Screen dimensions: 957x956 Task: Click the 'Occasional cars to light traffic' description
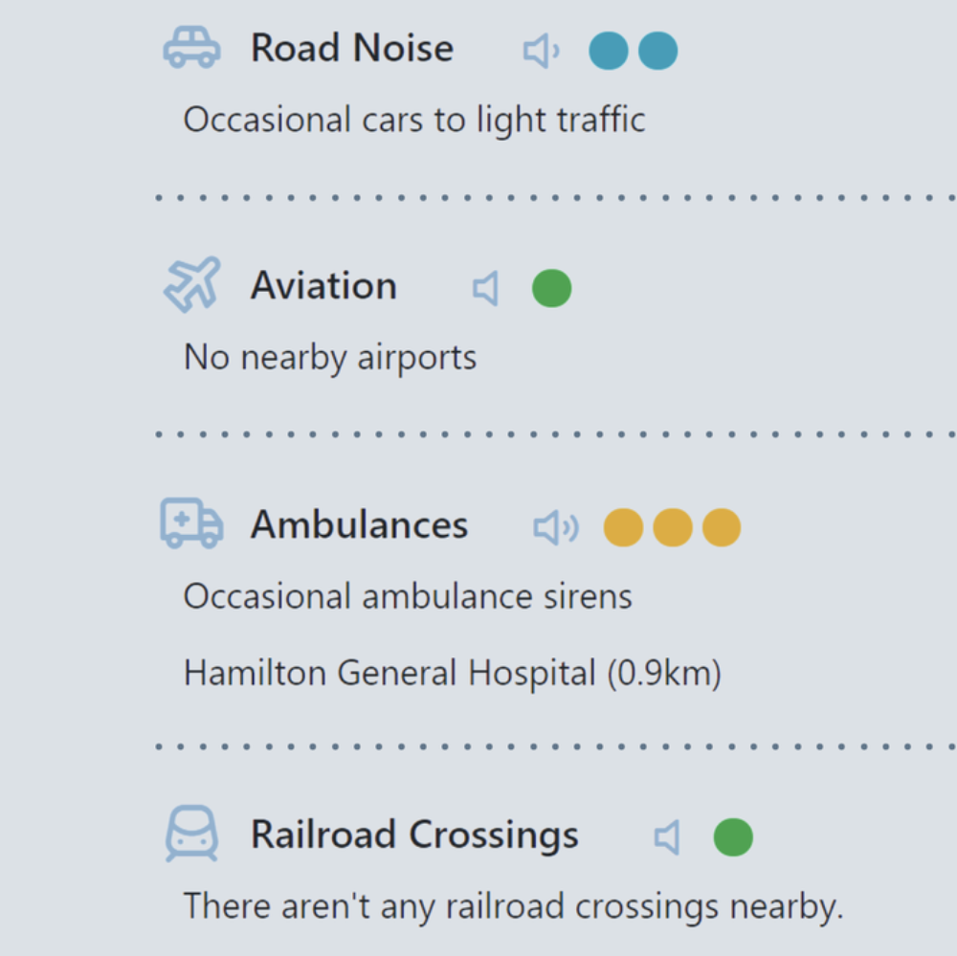(414, 120)
